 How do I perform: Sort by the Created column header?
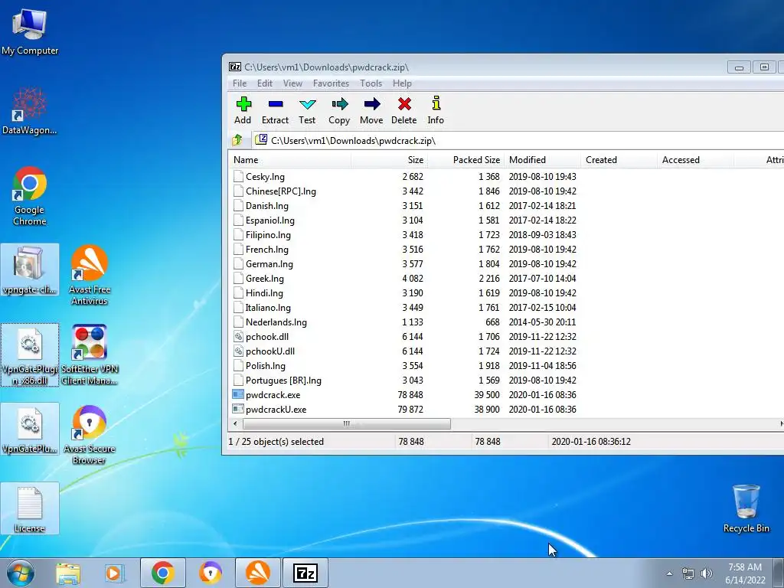[x=619, y=160]
